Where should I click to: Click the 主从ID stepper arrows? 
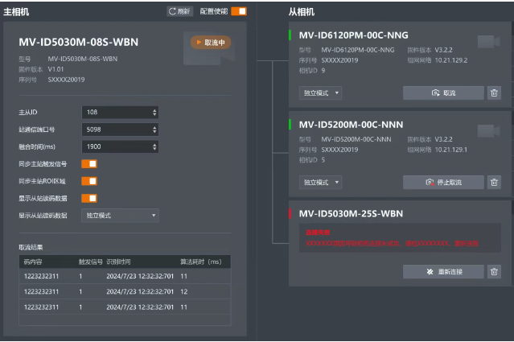[154, 112]
